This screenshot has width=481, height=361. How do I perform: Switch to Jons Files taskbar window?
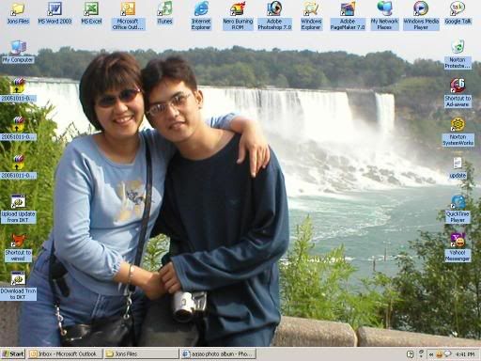click(x=141, y=354)
